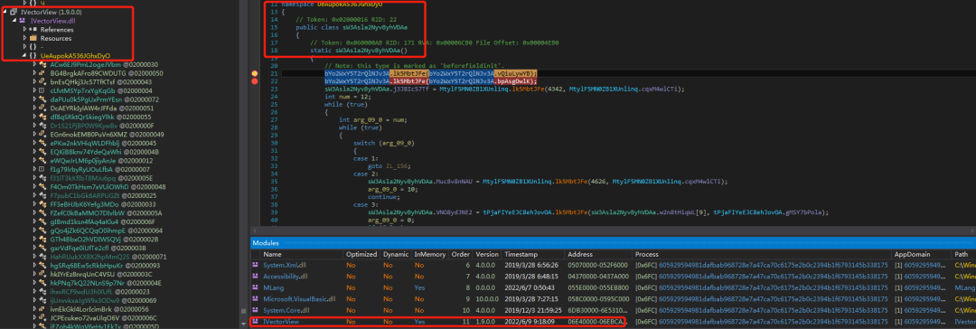Click the UeAupokA536JGhxDyO namespace braces icon
The image size is (976, 329).
pyautogui.click(x=33, y=55)
